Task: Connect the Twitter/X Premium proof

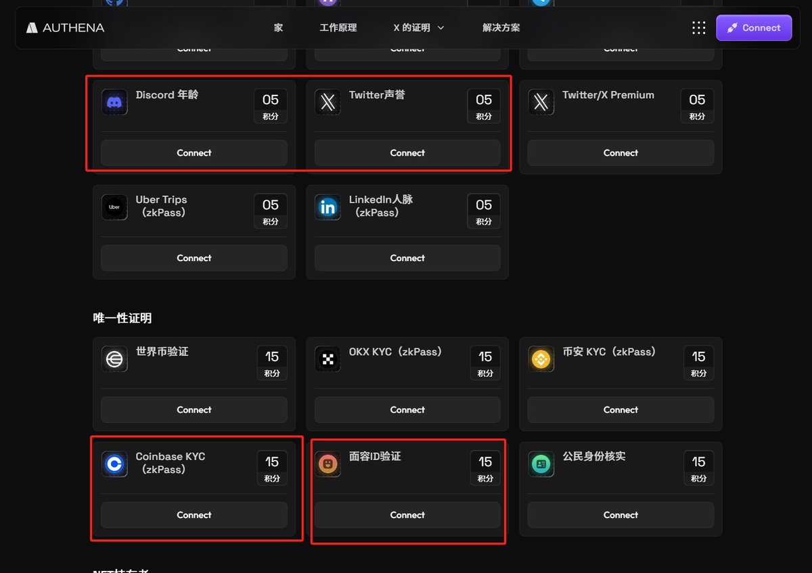Action: 621,153
